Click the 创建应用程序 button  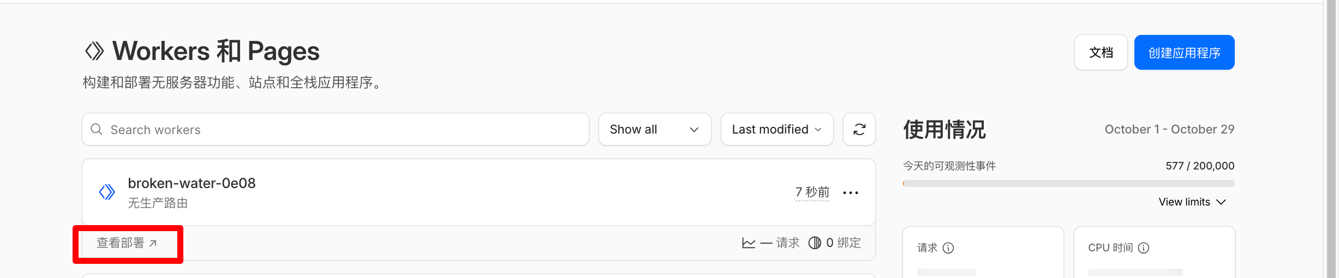click(x=1184, y=52)
